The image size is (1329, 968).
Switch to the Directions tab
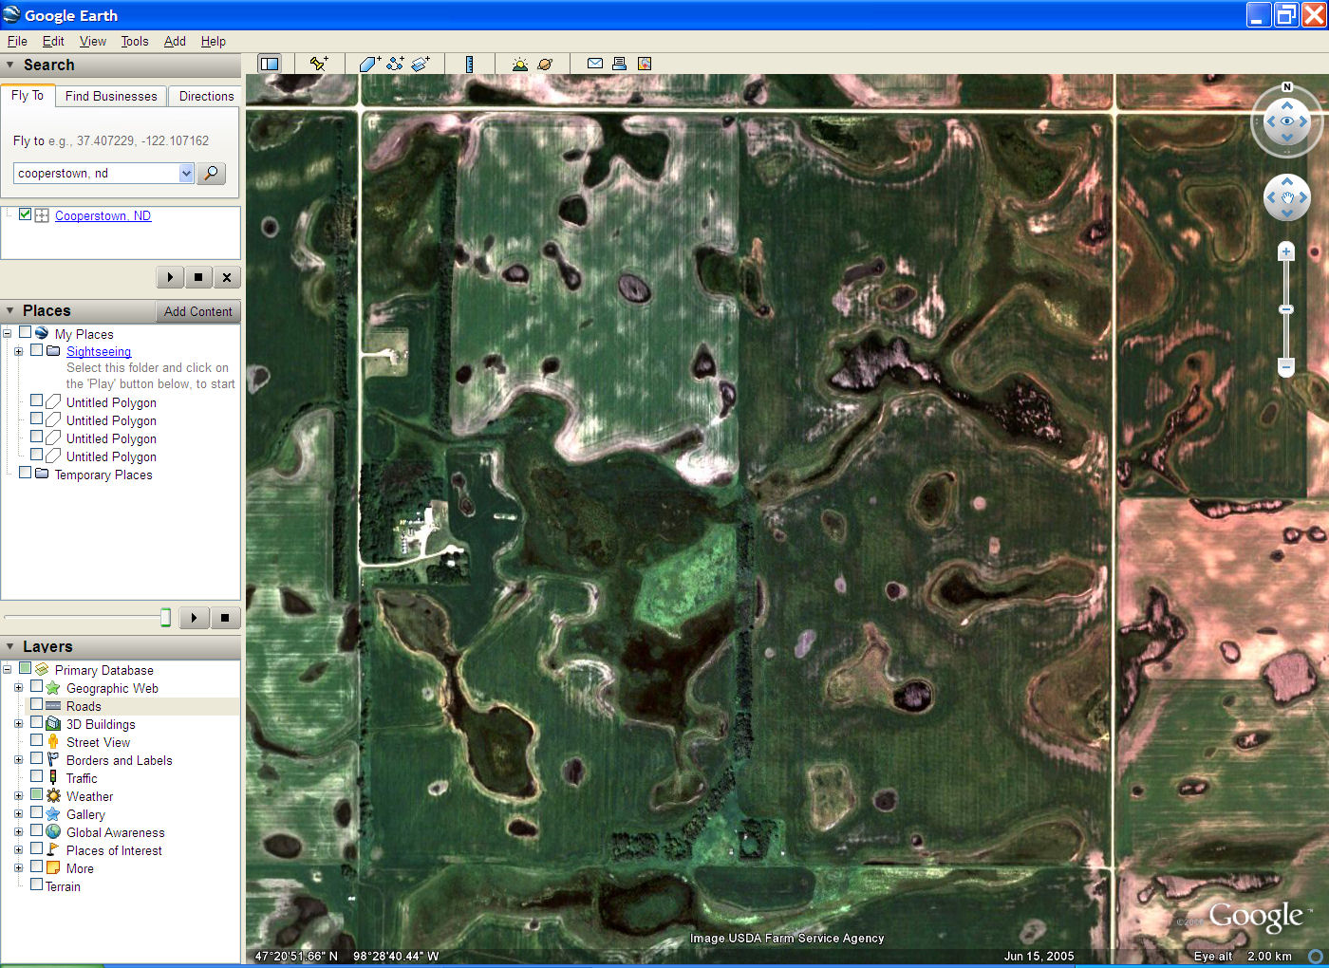(x=206, y=96)
